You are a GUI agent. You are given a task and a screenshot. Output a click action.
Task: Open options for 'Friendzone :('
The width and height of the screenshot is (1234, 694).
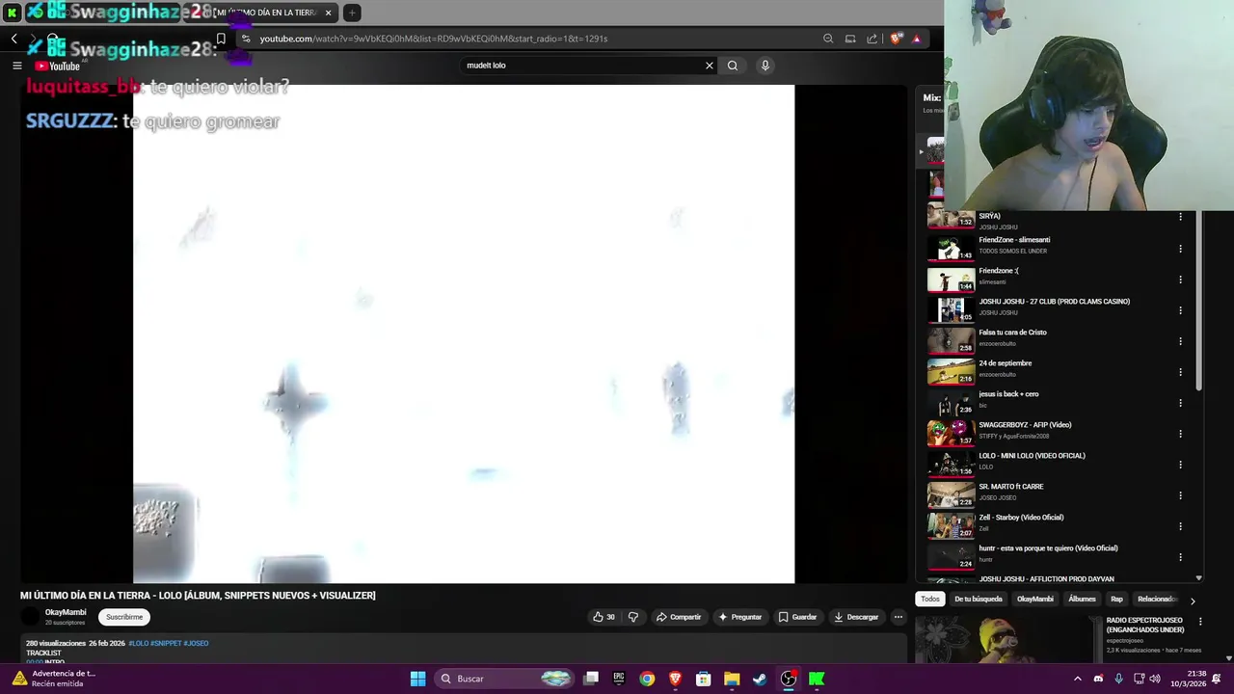(1180, 280)
